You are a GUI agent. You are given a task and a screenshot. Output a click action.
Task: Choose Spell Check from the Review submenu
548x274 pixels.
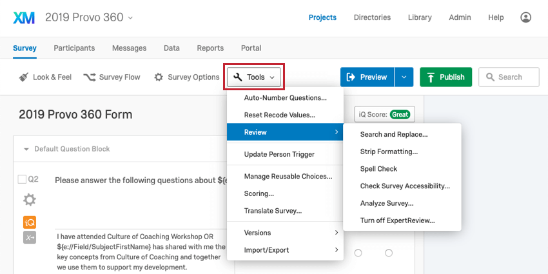coord(379,169)
